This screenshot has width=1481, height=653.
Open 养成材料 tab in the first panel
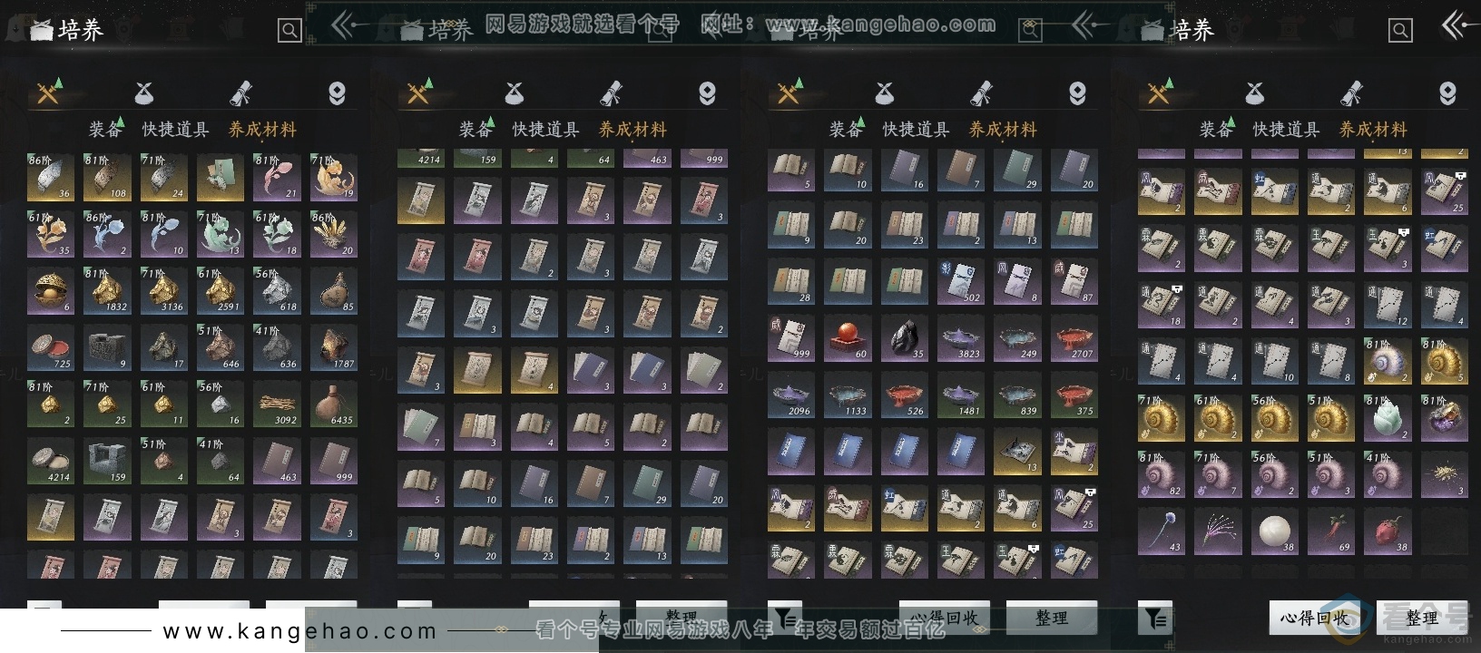click(262, 130)
